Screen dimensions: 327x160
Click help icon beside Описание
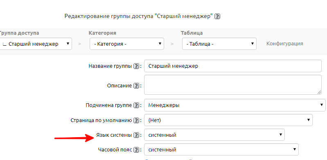pyautogui.click(x=136, y=86)
